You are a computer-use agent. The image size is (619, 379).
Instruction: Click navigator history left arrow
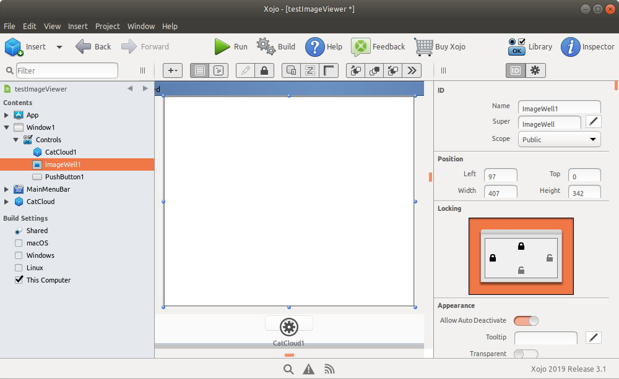(130, 89)
